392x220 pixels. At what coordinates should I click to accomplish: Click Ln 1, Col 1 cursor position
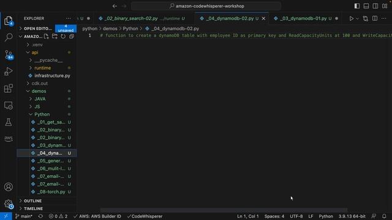tap(247, 216)
